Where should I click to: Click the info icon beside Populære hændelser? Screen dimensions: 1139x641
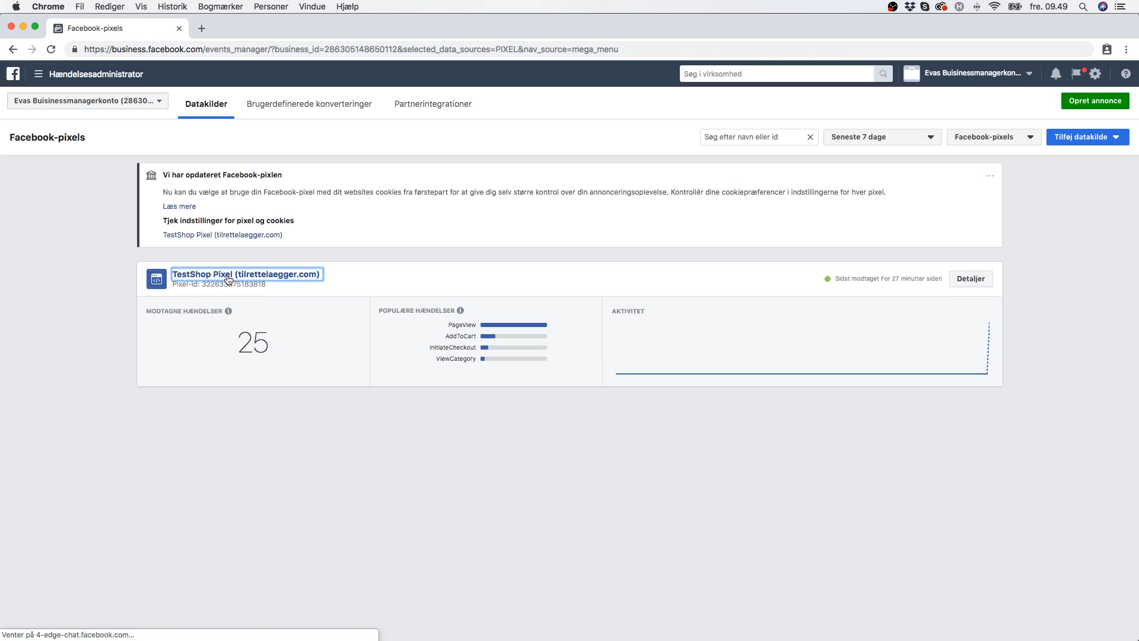(460, 310)
